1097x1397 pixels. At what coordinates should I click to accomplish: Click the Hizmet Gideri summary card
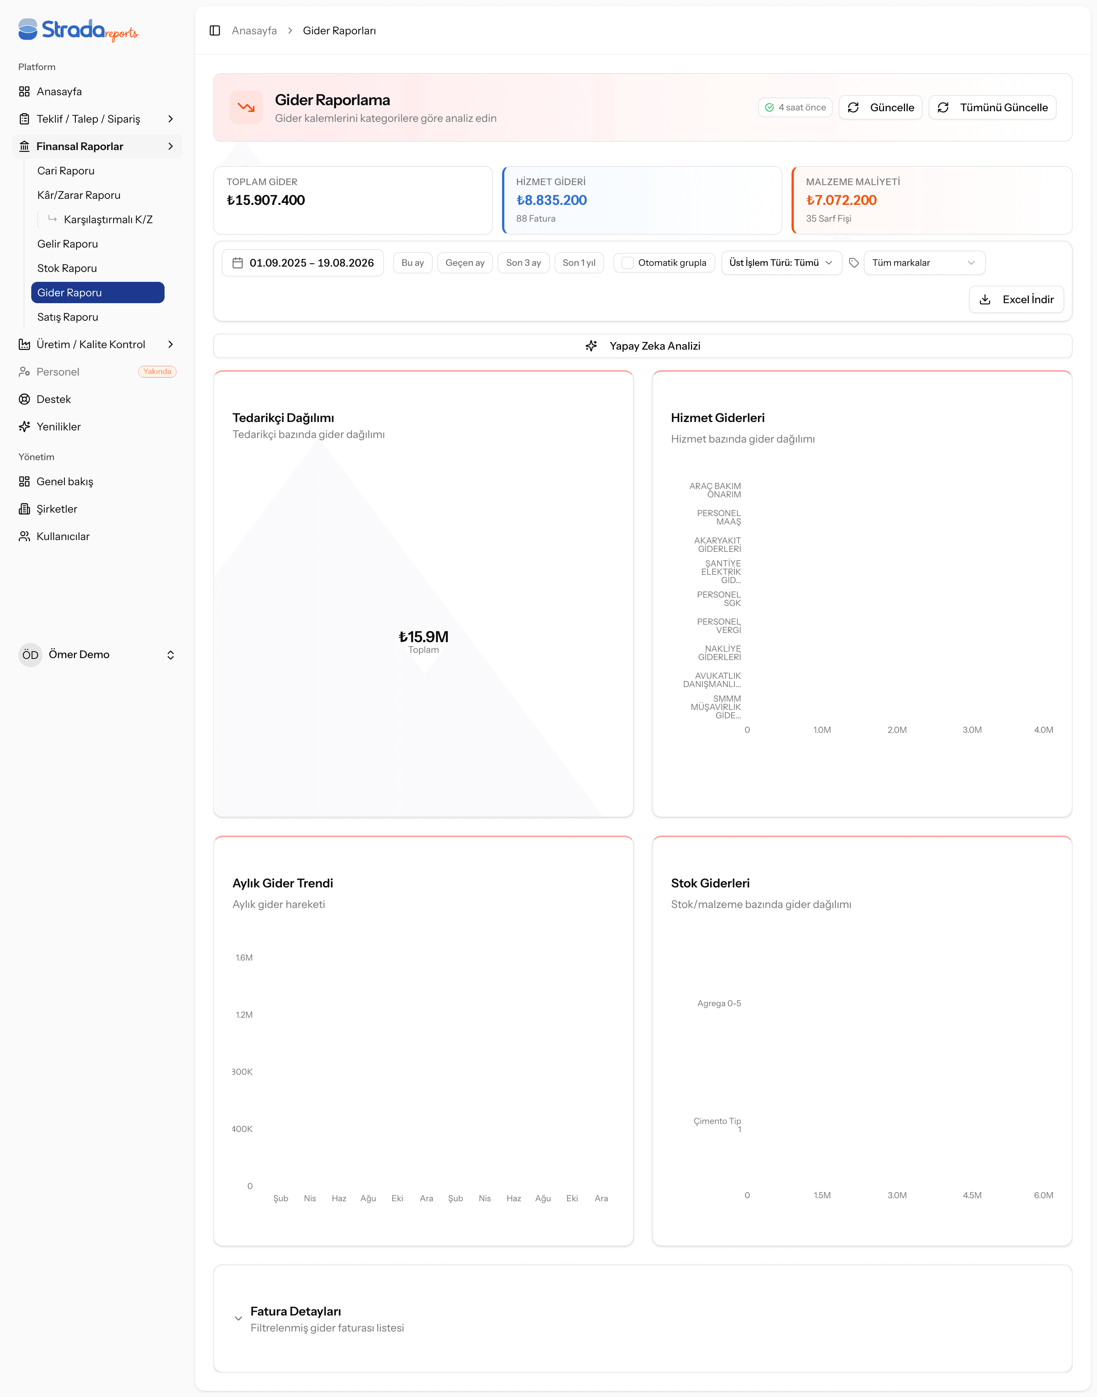pos(642,200)
